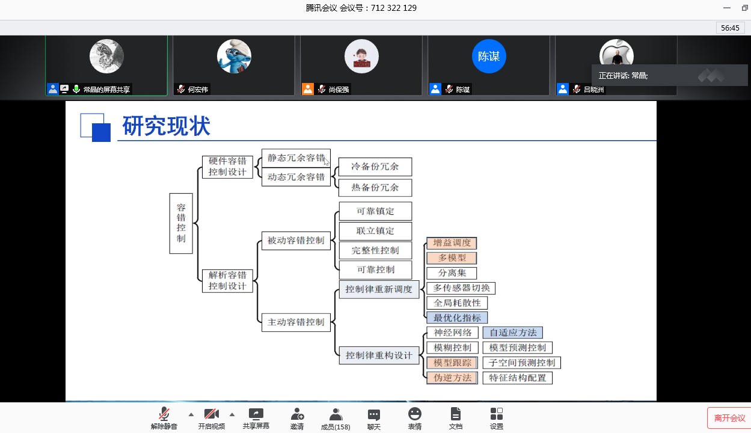Open the 文档 documents icon

[456, 418]
